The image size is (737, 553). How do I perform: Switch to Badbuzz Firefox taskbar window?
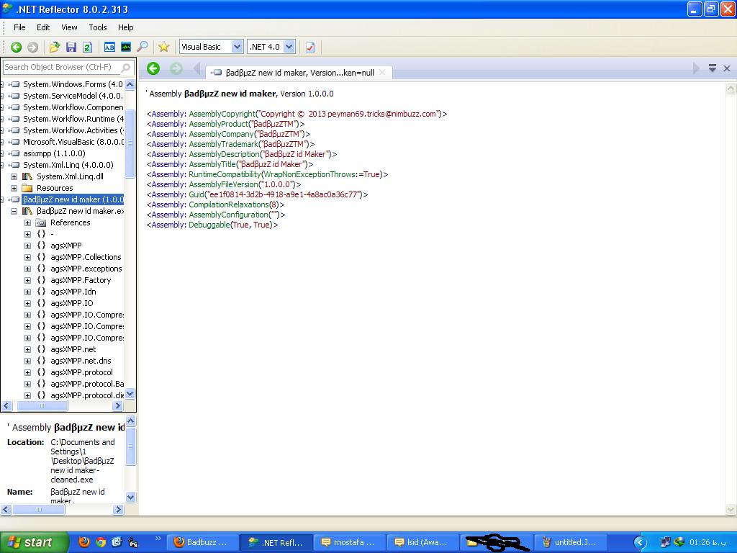tap(202, 543)
